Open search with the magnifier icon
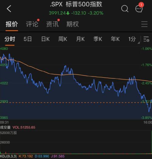Image resolution: width=152 pixels, height=159 pixels. (125, 9)
